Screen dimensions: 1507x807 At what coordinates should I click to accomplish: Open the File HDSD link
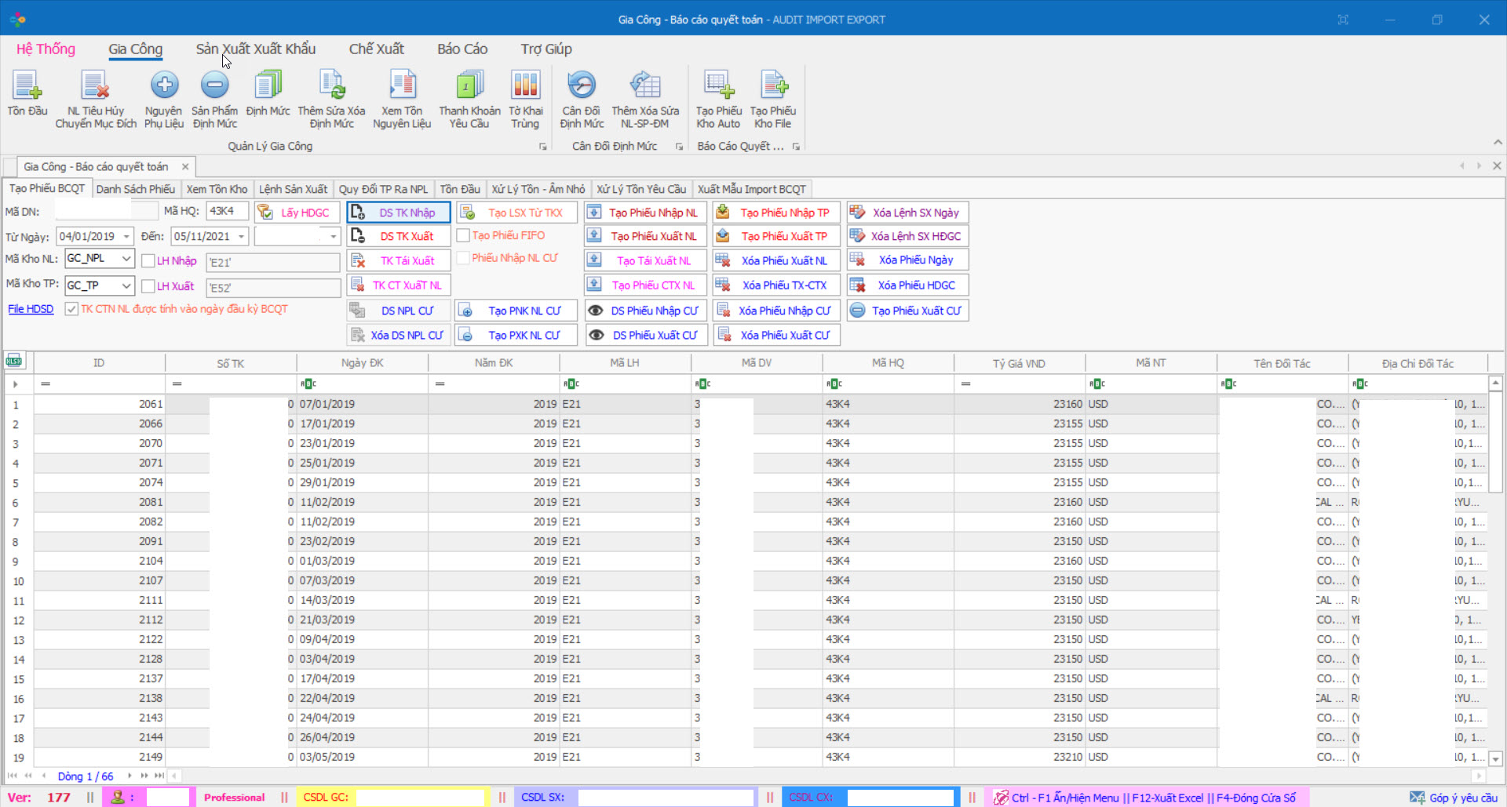pos(31,309)
